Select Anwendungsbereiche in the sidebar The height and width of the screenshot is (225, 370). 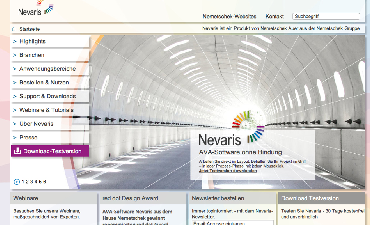[50, 69]
